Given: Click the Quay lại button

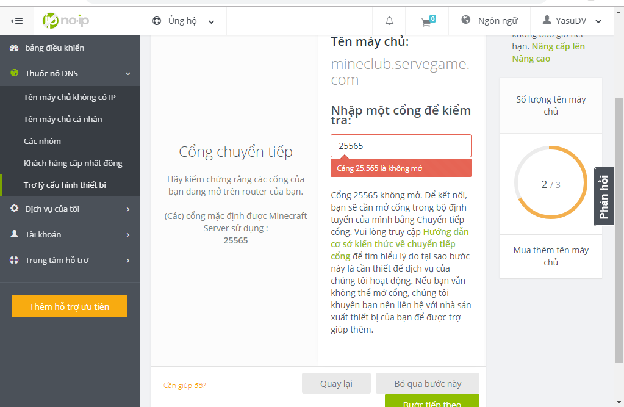Looking at the screenshot, I should (336, 383).
